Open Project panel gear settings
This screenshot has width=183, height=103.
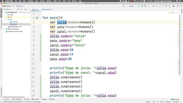click(x=25, y=9)
